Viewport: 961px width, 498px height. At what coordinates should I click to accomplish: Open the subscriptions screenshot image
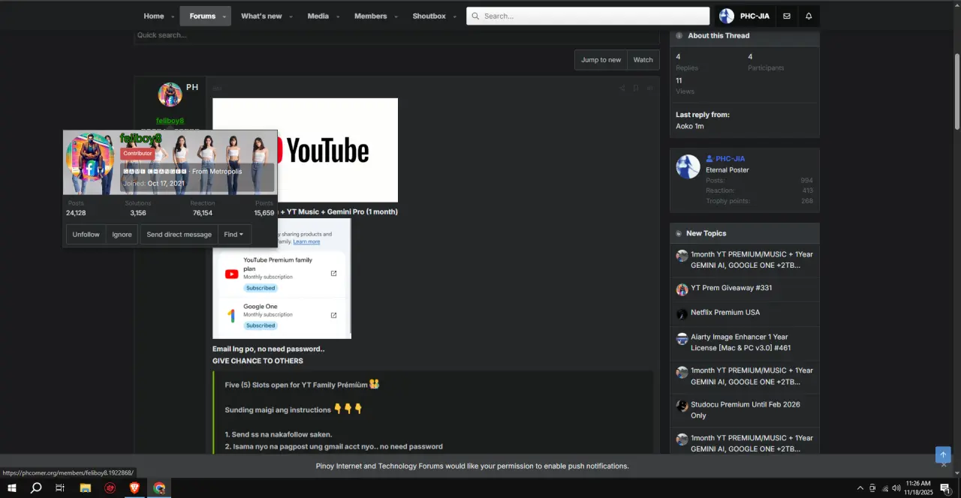point(282,278)
